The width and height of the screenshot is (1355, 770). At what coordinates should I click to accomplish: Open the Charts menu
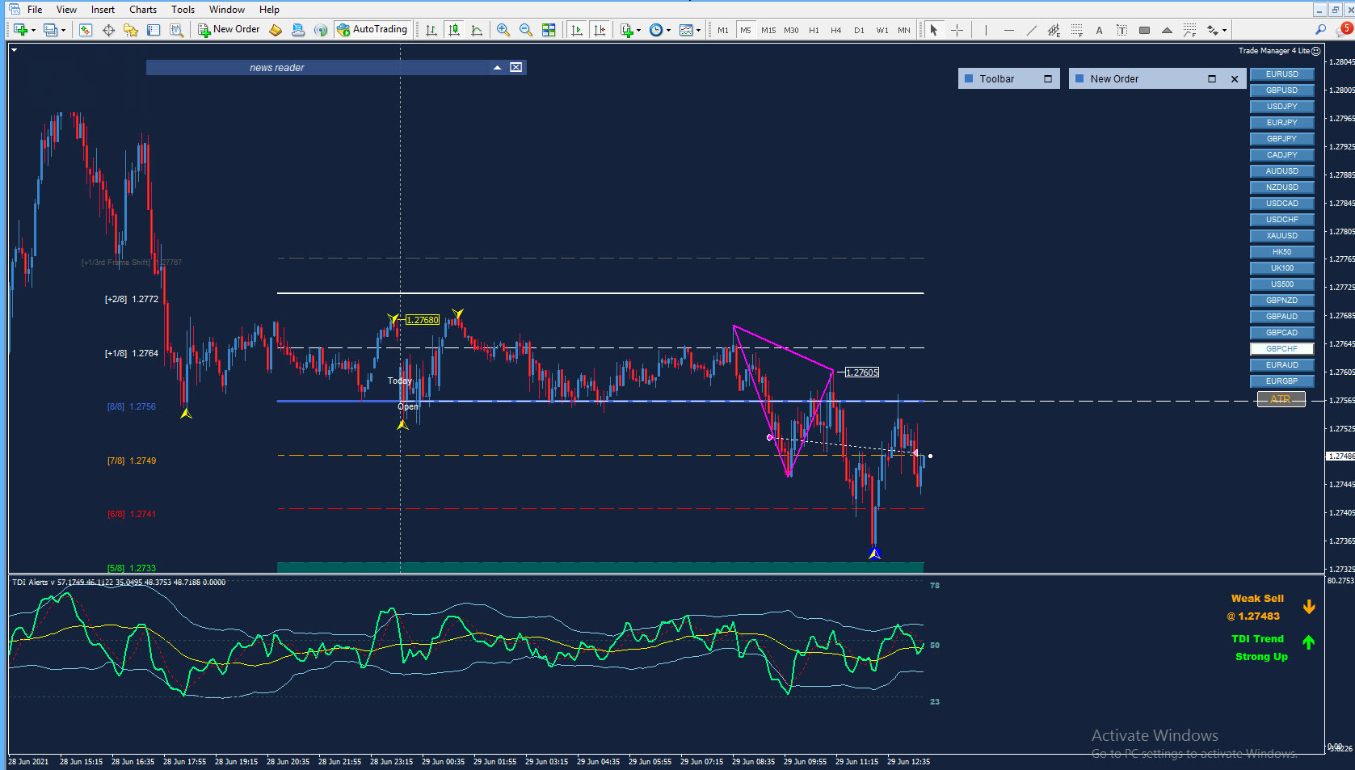[x=143, y=10]
